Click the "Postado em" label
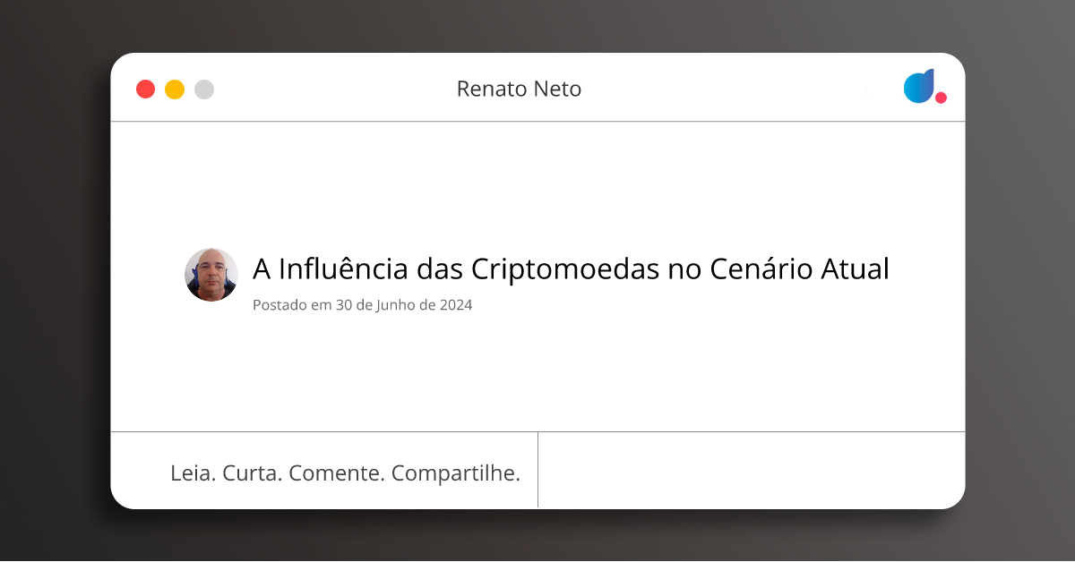Image resolution: width=1075 pixels, height=562 pixels. (292, 305)
